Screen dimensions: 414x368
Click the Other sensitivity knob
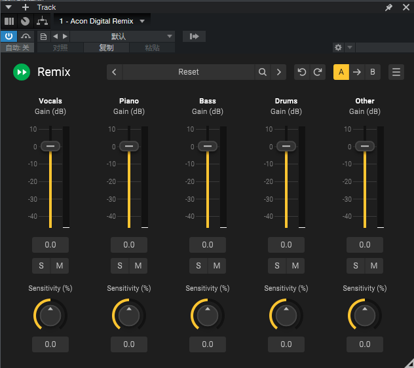coord(365,315)
